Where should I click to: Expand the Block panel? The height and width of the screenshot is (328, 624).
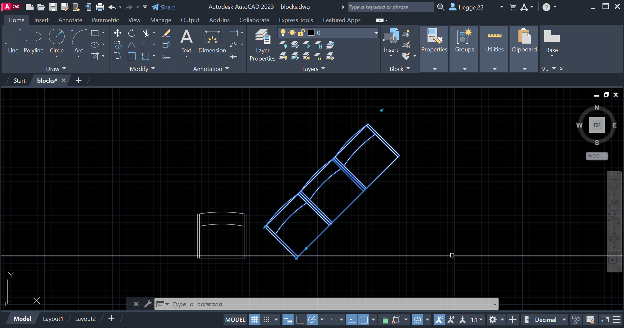coord(400,69)
